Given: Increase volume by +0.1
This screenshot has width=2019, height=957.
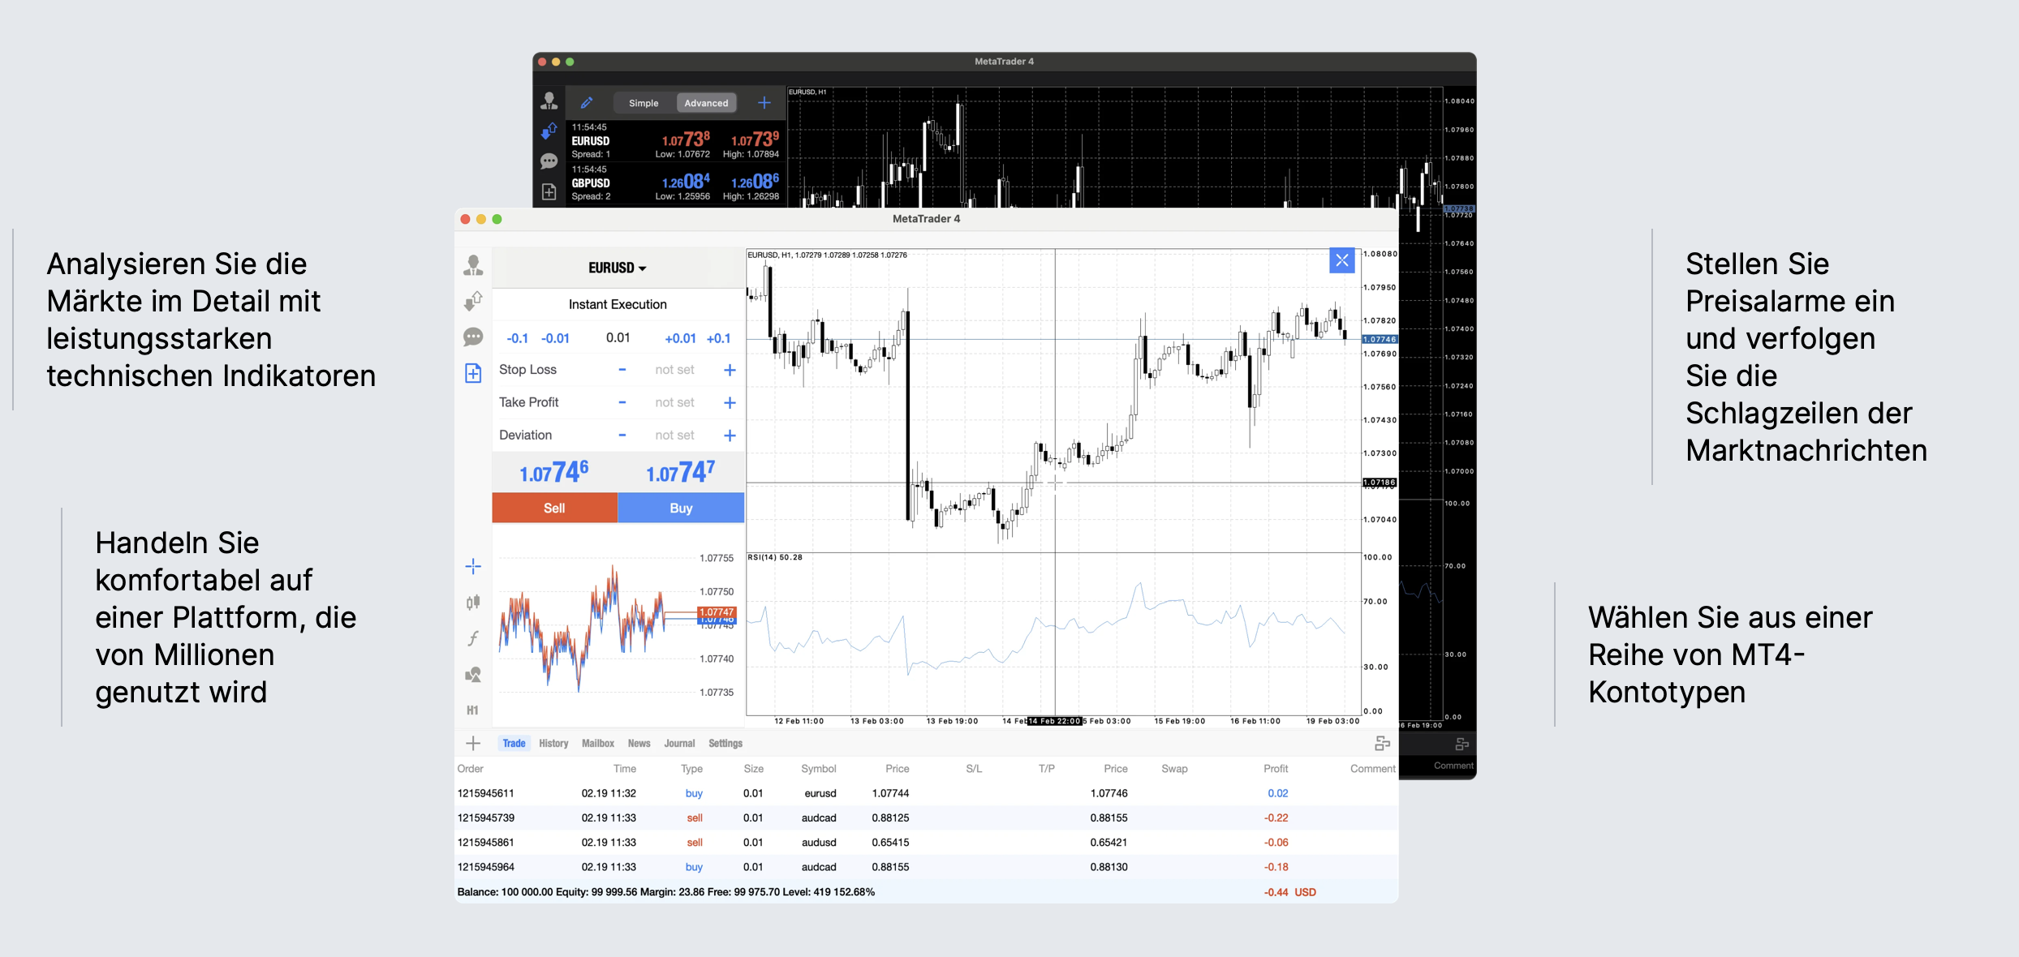Looking at the screenshot, I should [x=719, y=338].
